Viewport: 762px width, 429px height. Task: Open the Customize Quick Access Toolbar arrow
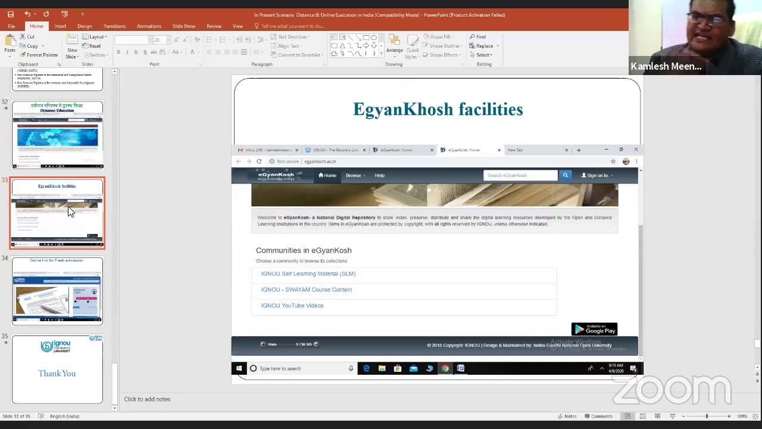coord(82,14)
